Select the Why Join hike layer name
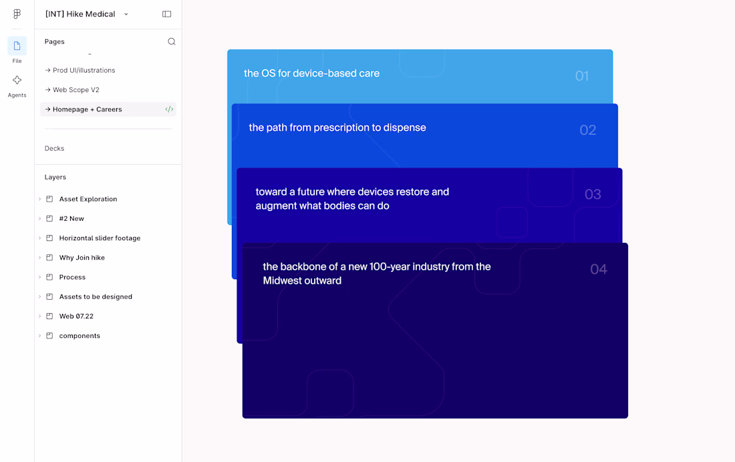The height and width of the screenshot is (462, 735). pos(82,258)
